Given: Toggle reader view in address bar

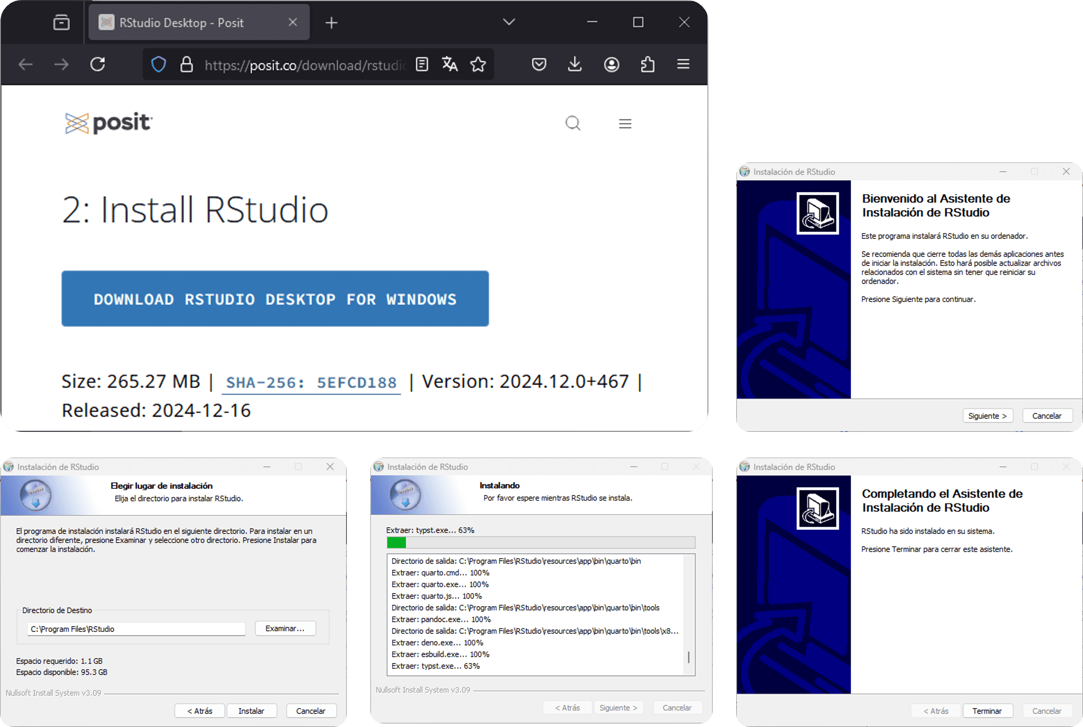Looking at the screenshot, I should [422, 64].
